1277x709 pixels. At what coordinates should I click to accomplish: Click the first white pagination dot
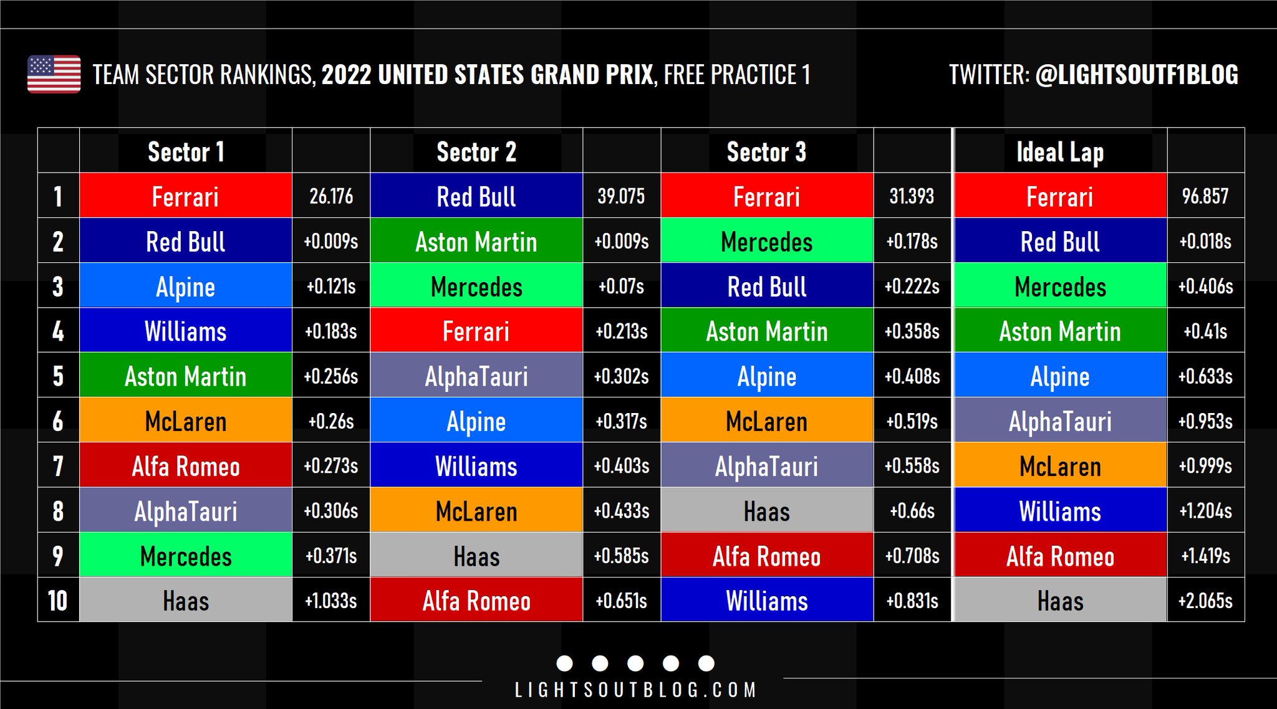coord(564,664)
